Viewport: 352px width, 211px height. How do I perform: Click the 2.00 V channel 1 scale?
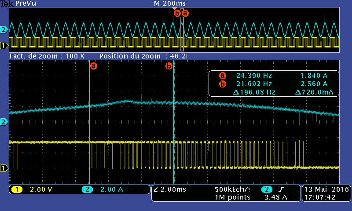tap(41, 189)
